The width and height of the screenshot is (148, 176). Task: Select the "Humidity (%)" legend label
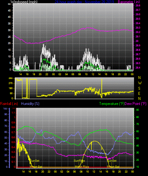click(30, 104)
